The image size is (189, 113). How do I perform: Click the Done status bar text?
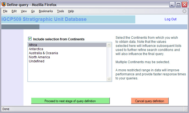coord(6,109)
